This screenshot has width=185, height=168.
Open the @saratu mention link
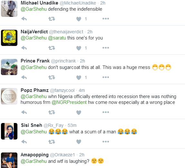coord(57,38)
